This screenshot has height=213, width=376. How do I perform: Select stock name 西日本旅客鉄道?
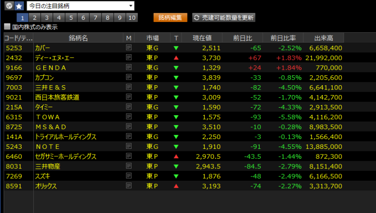coord(57,97)
